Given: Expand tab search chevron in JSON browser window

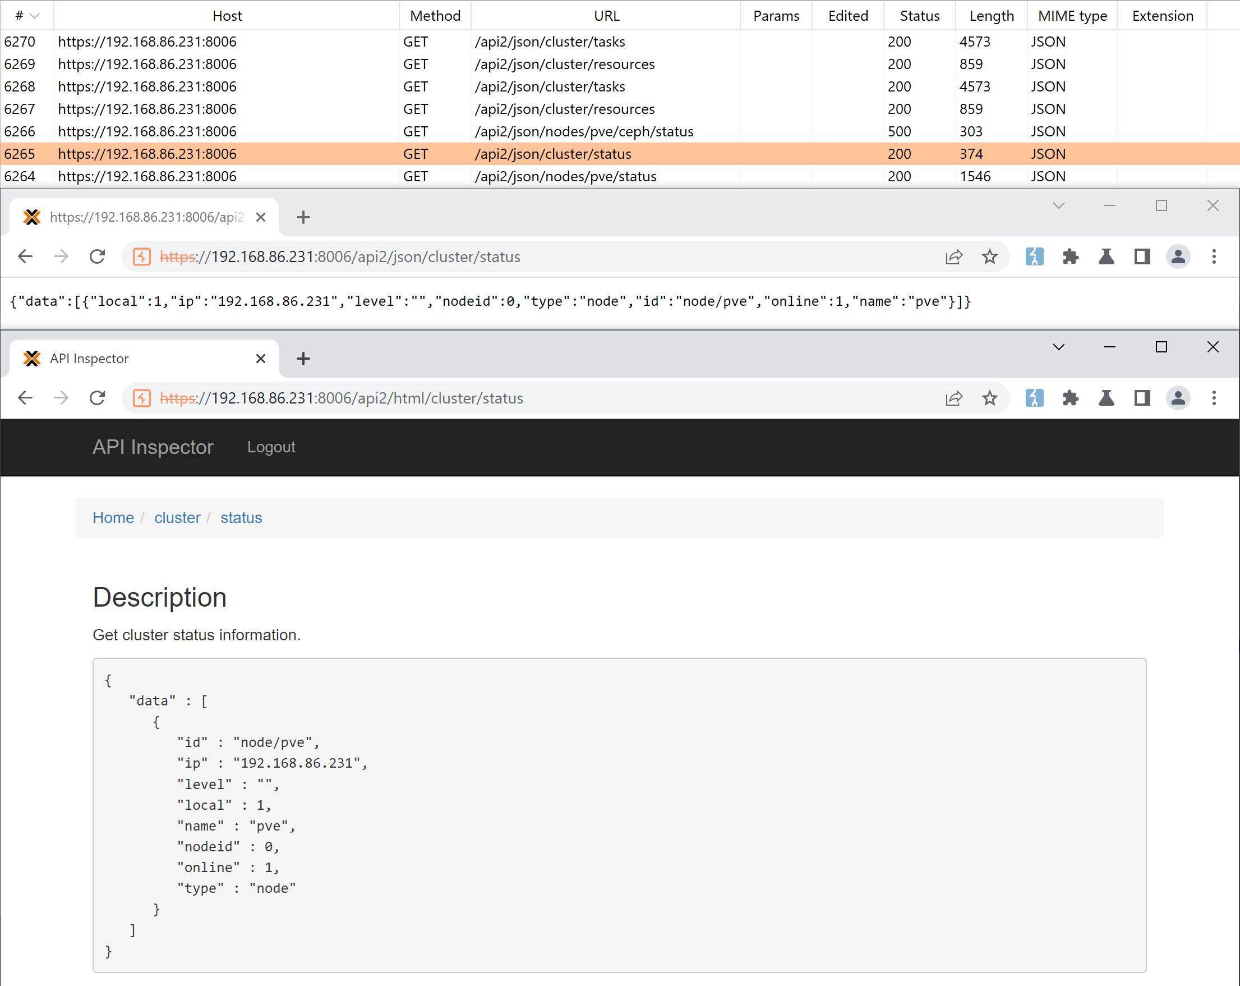Looking at the screenshot, I should (1058, 205).
